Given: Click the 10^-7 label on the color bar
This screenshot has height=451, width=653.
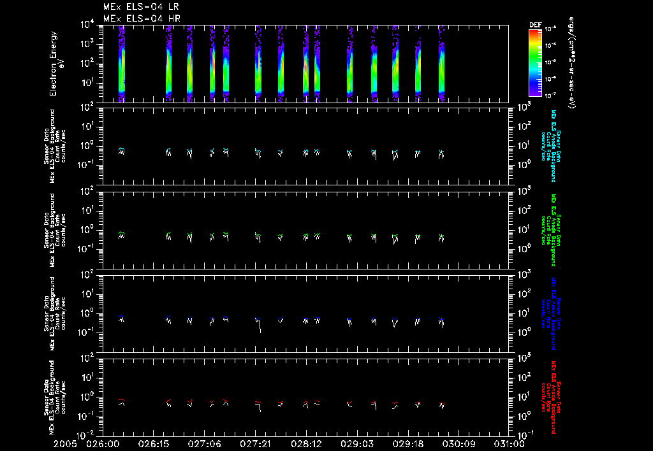Looking at the screenshot, I should (550, 96).
